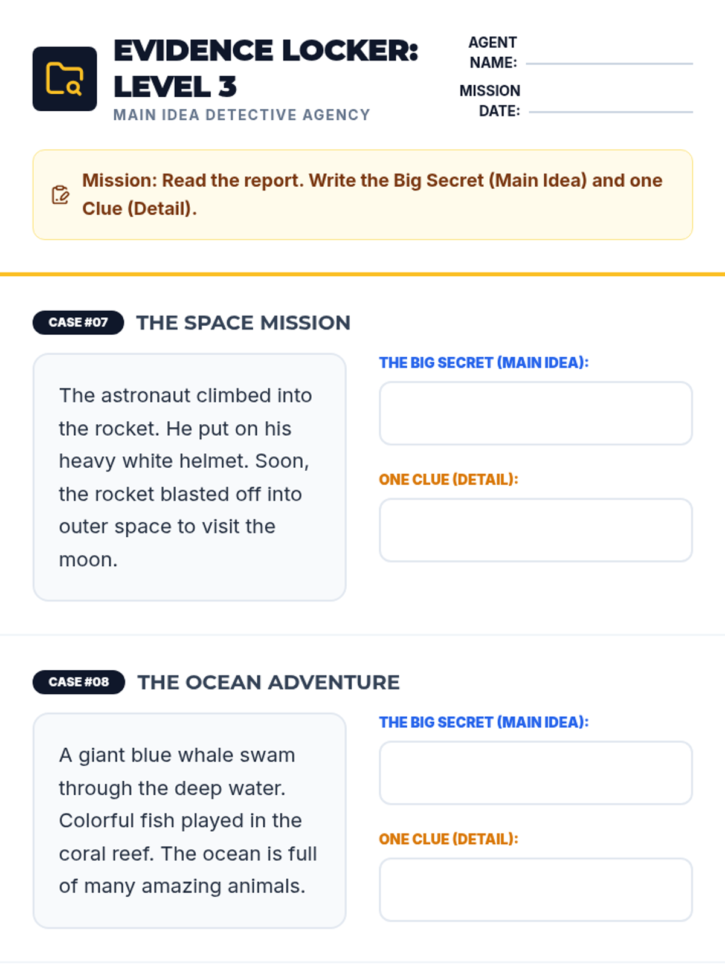Click the yellow divider line
The image size is (725, 967).
[362, 274]
